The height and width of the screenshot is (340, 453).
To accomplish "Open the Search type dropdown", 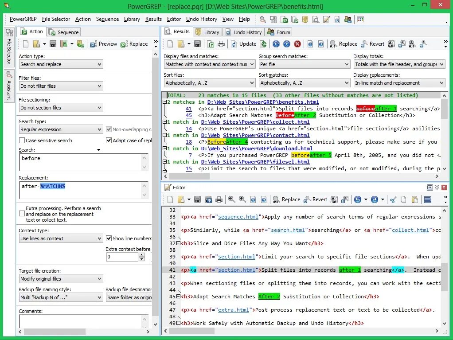I will [x=61, y=129].
